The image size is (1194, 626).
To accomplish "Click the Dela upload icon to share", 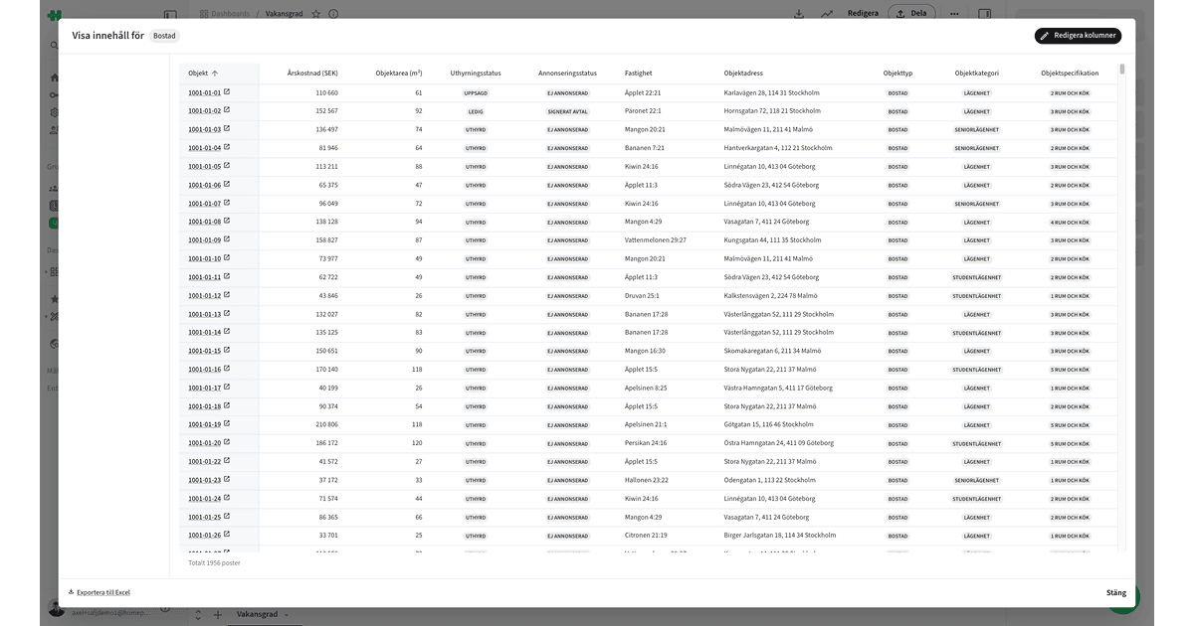I will pyautogui.click(x=900, y=13).
